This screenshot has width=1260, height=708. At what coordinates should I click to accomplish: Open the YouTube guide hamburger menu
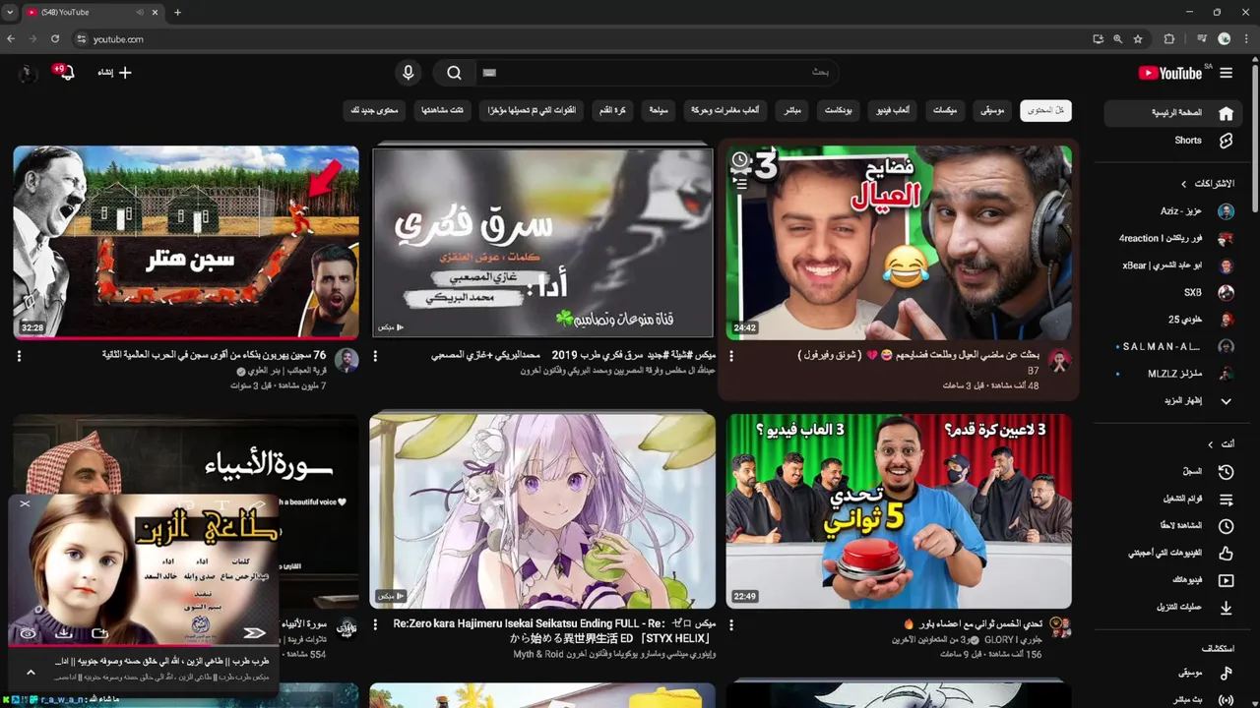1226,73
